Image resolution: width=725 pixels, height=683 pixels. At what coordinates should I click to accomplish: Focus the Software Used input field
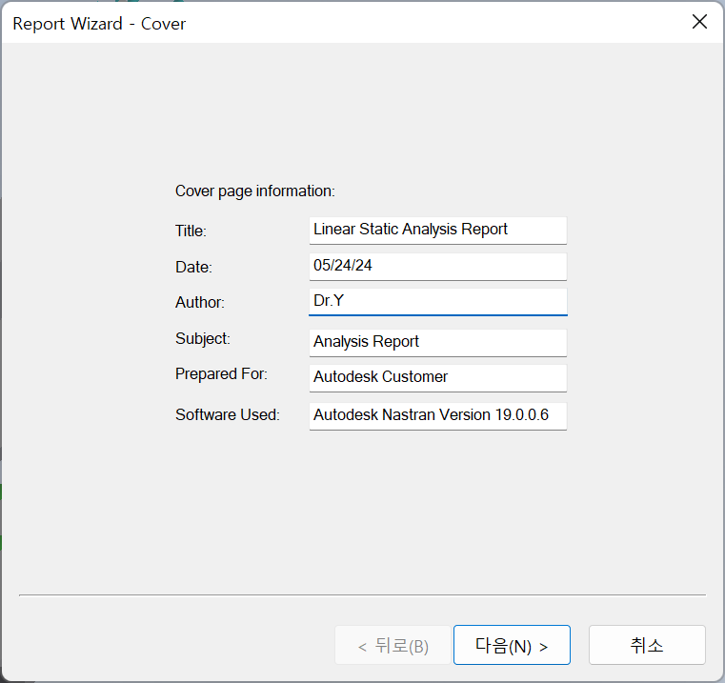437,415
